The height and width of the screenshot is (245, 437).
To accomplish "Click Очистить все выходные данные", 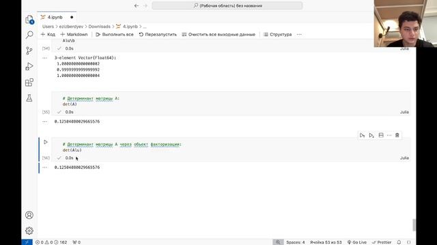I will click(218, 35).
